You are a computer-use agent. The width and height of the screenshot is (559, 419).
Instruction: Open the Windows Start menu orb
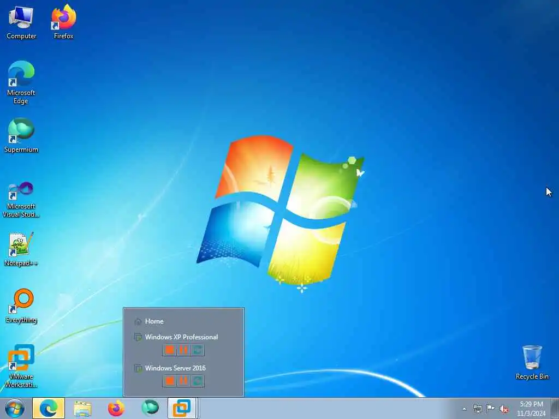tap(15, 408)
